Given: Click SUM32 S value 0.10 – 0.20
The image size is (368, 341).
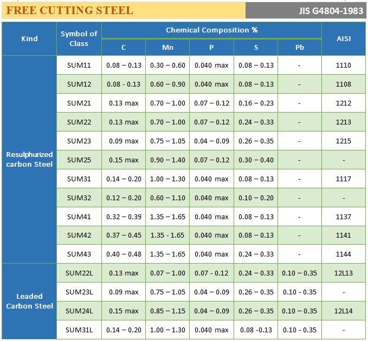Looking at the screenshot, I should [x=256, y=198].
